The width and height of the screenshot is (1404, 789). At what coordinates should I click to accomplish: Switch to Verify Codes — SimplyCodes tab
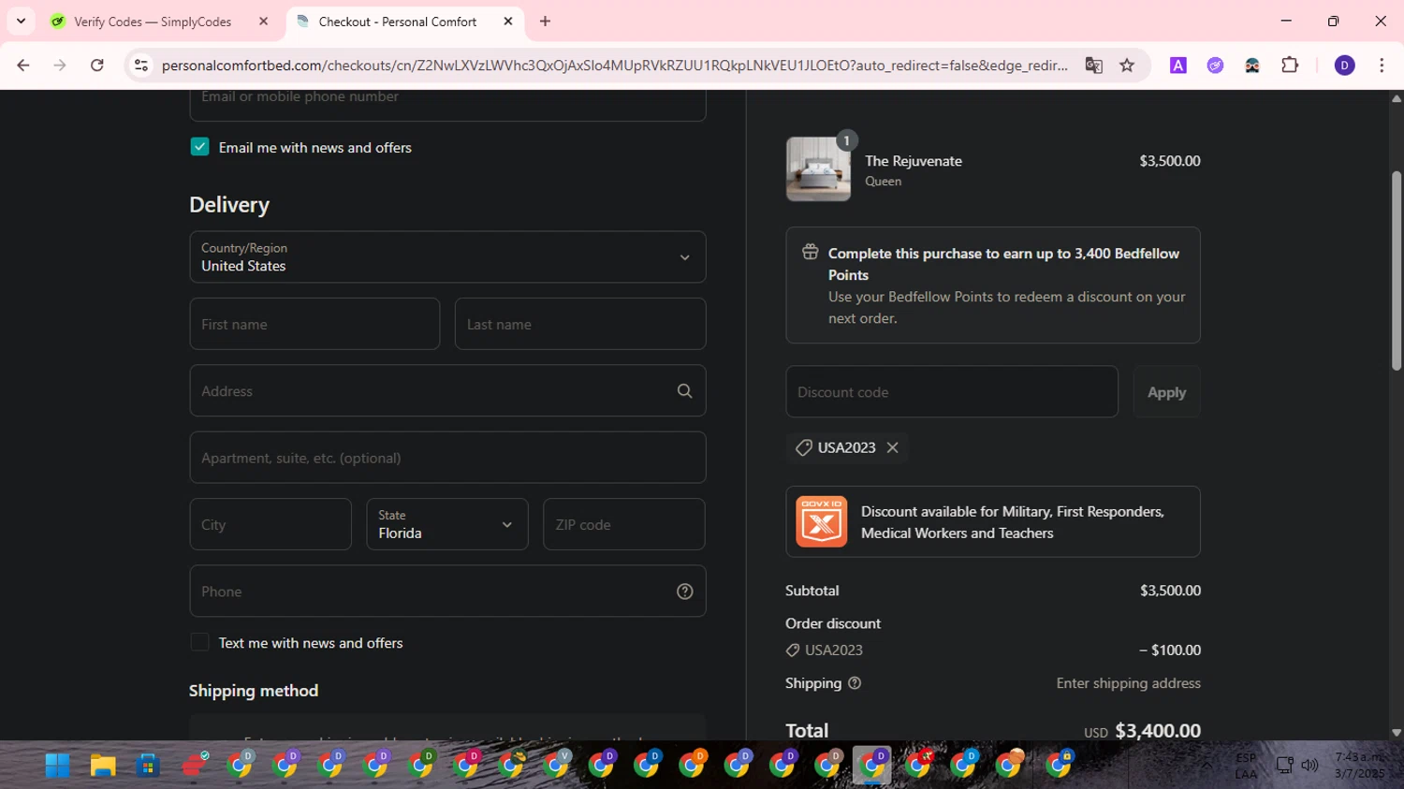153,22
